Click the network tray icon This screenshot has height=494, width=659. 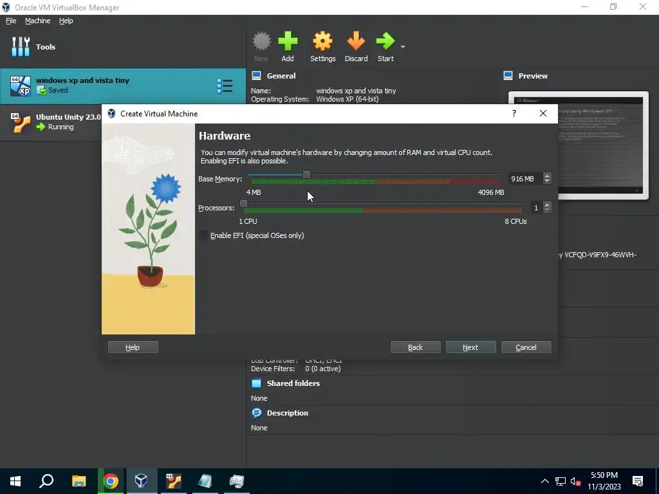(x=561, y=481)
